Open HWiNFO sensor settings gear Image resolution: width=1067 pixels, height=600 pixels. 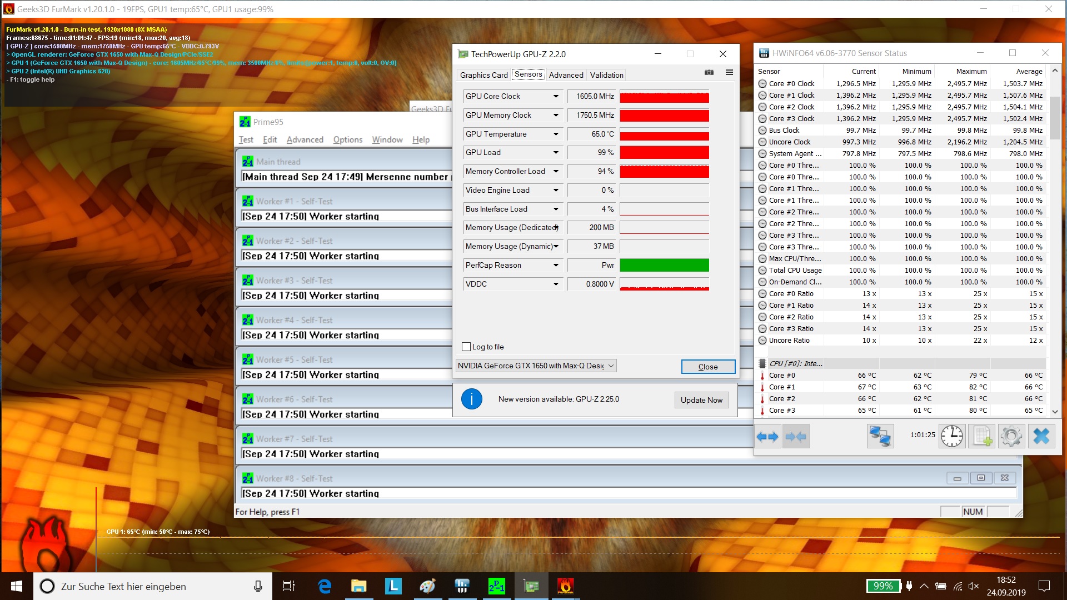click(x=1011, y=437)
